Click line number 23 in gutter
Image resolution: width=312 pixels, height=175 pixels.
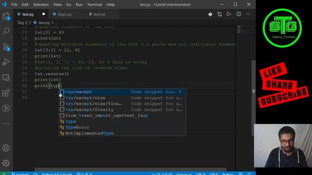[x=24, y=91]
